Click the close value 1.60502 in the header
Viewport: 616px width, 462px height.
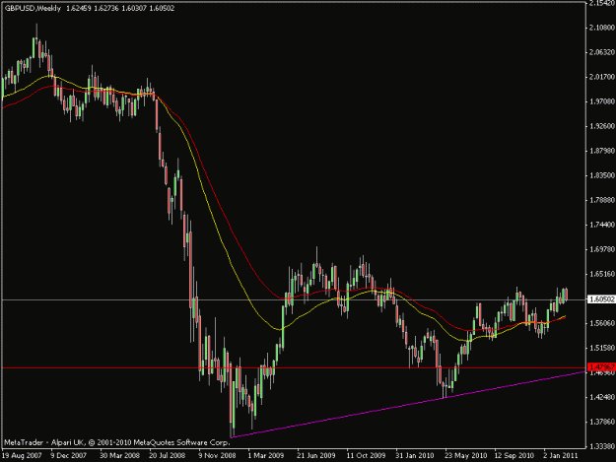click(162, 8)
